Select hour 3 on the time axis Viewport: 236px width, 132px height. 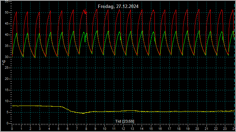point(40,129)
